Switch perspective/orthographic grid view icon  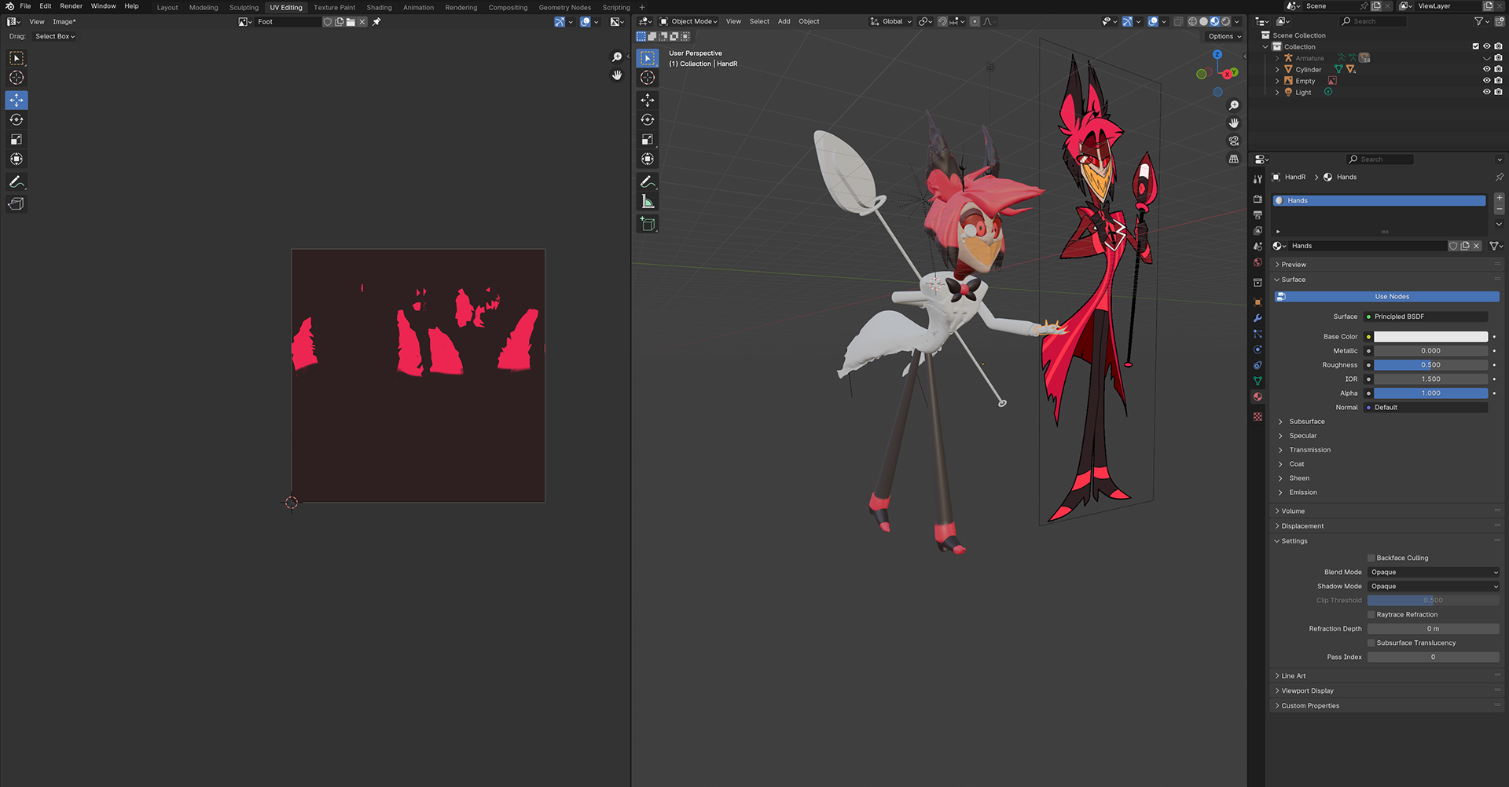point(1234,159)
